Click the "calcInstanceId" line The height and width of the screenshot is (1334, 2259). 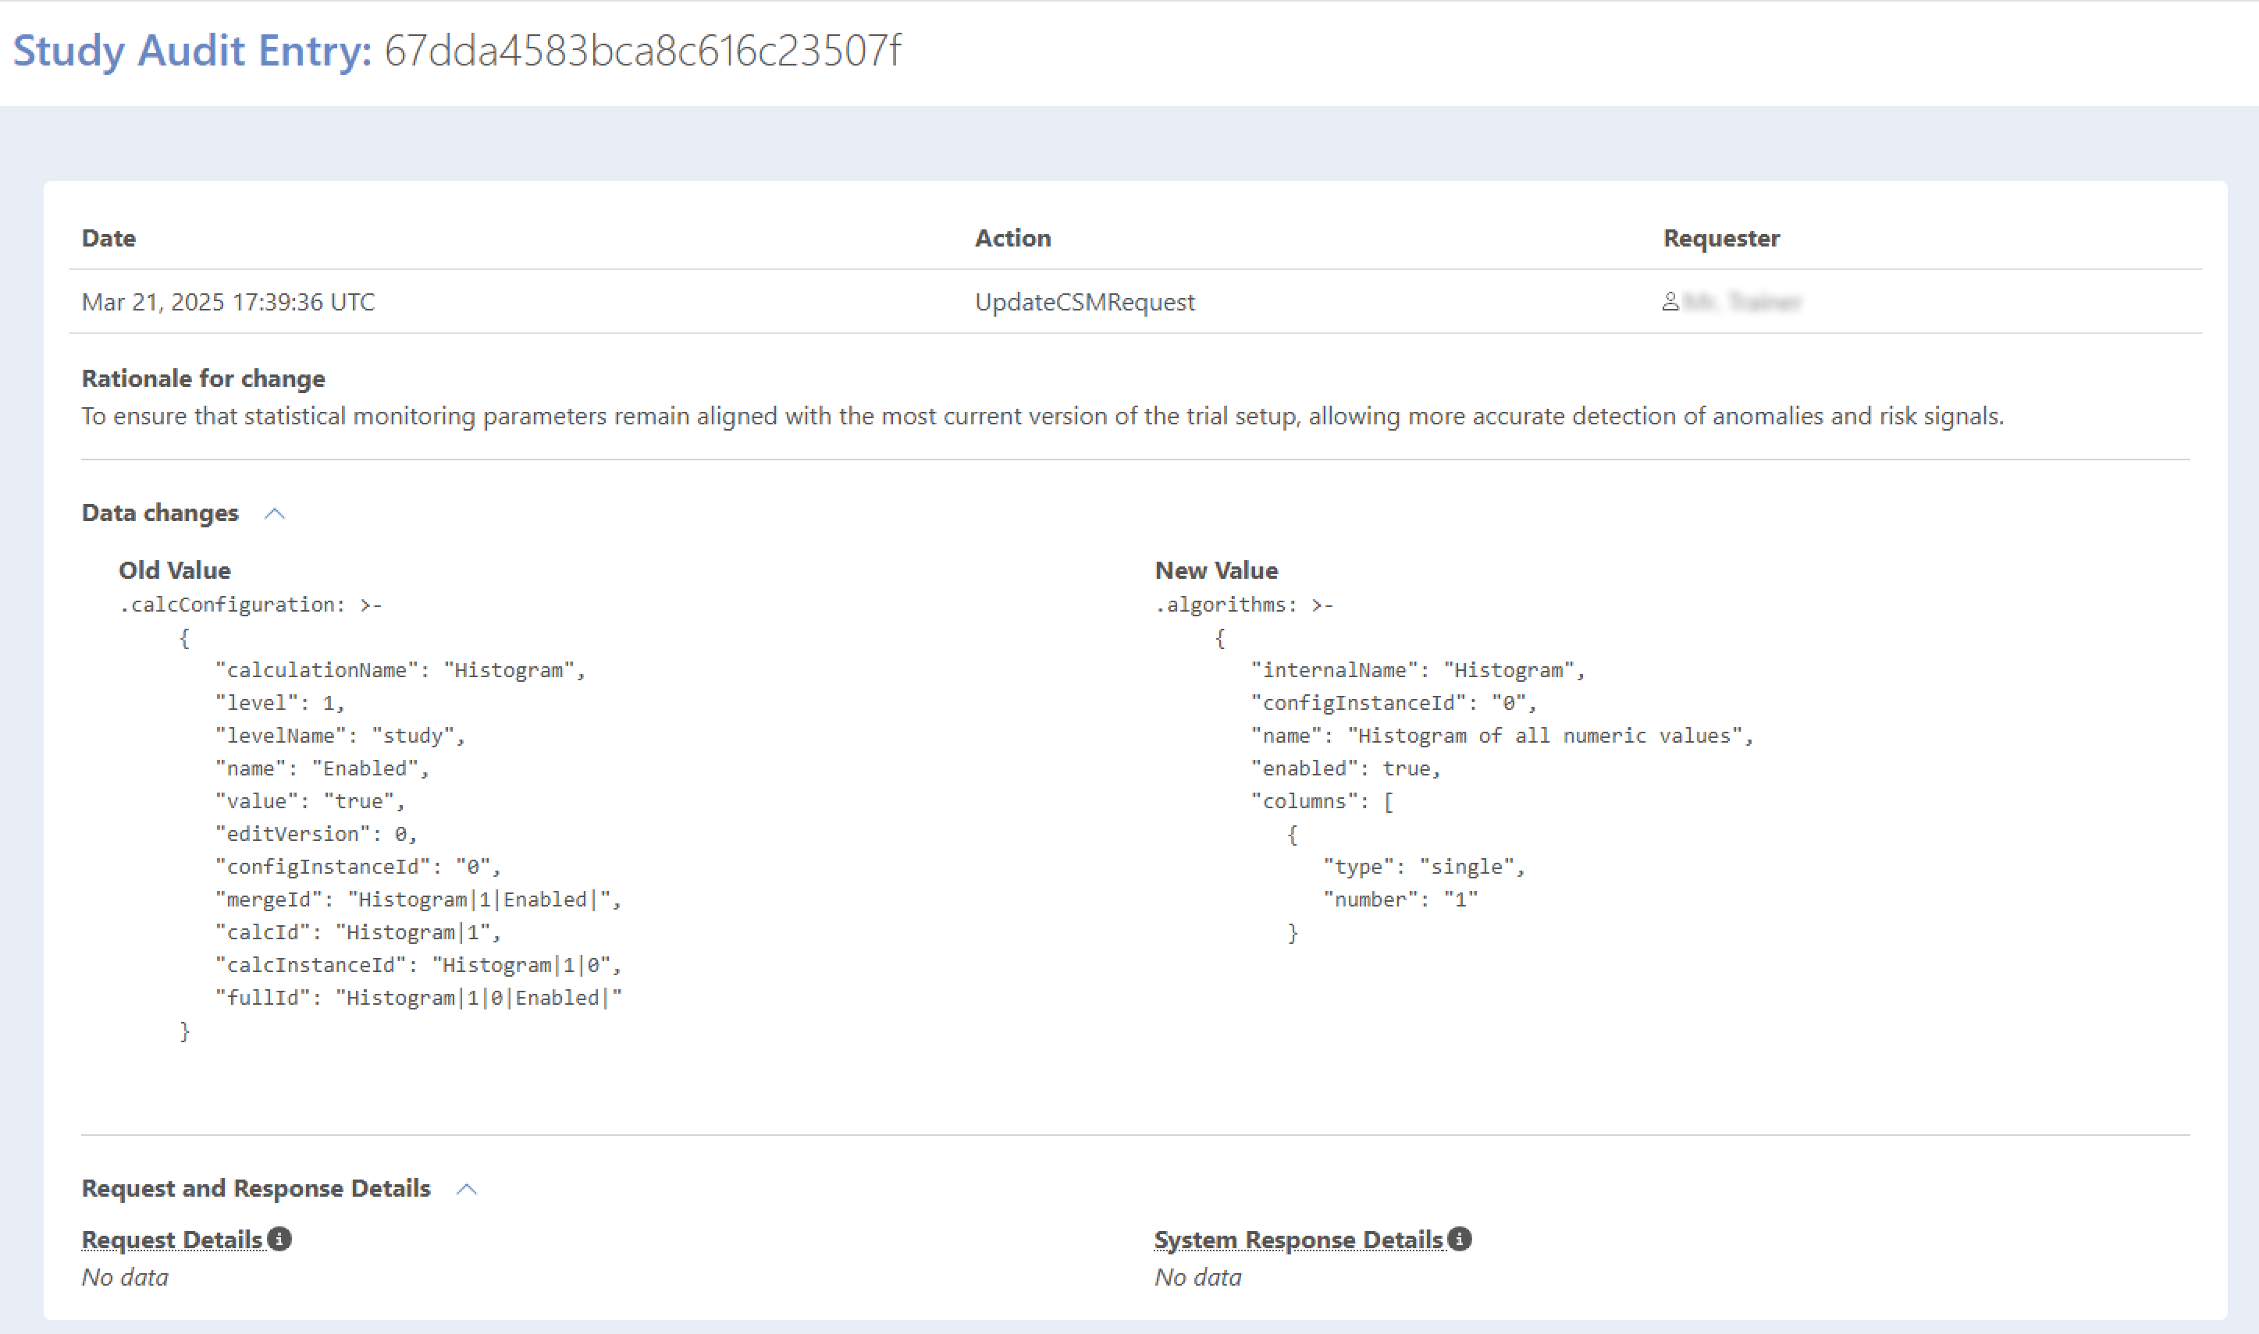(x=418, y=966)
